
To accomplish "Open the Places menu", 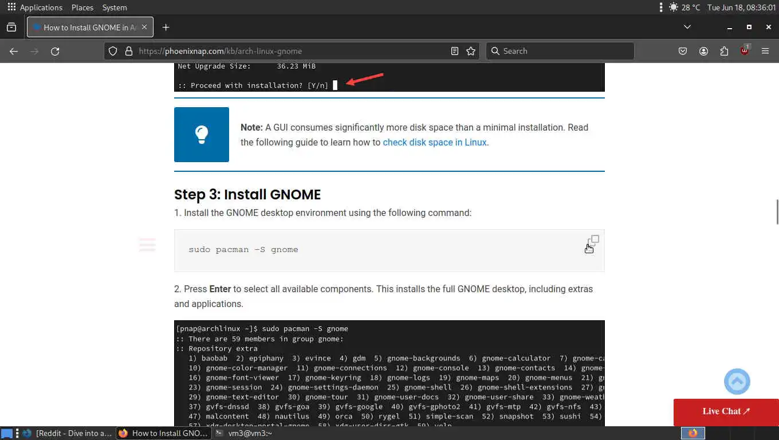I will point(82,7).
